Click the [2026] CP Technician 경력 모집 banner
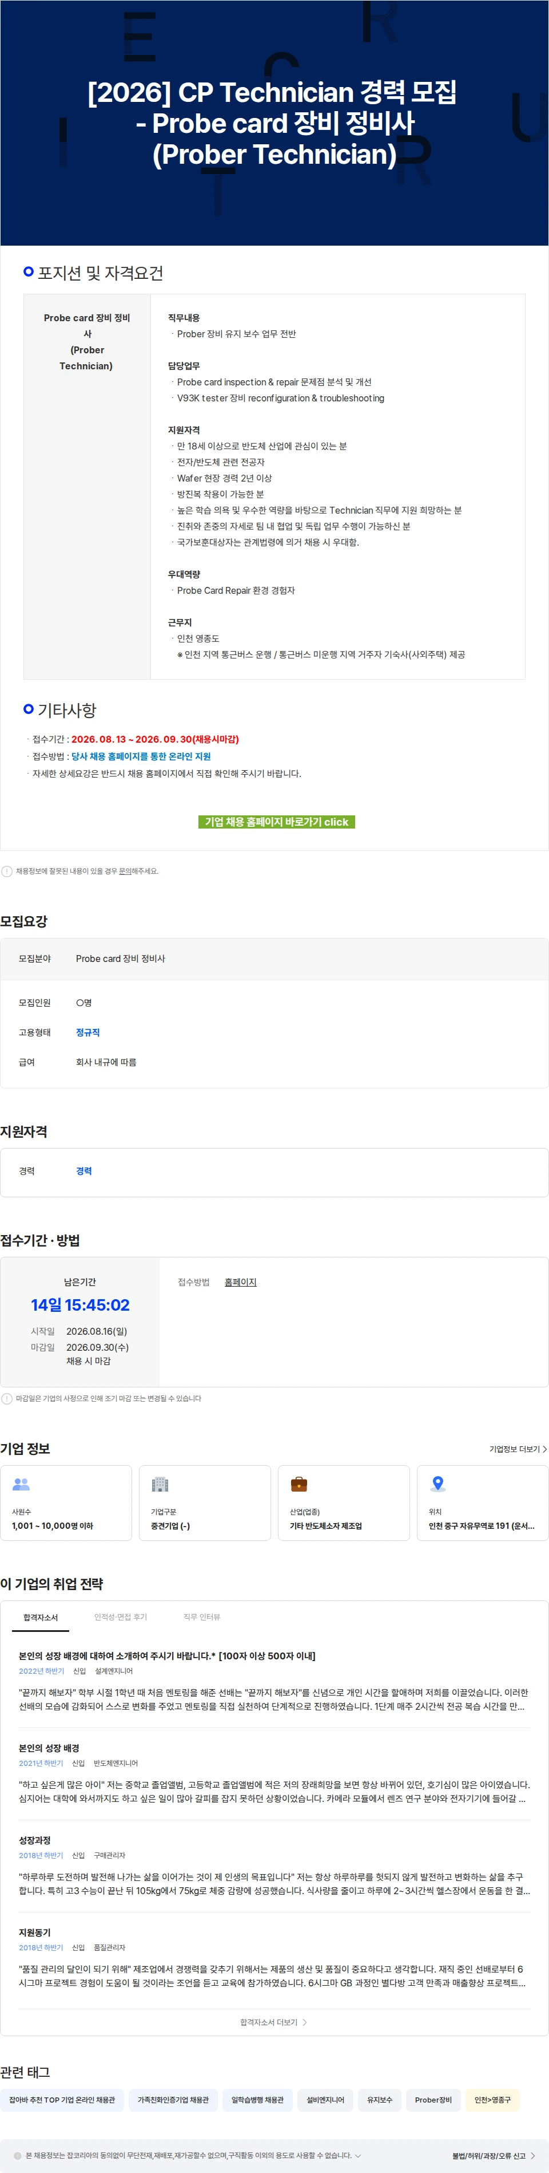 pos(274,123)
